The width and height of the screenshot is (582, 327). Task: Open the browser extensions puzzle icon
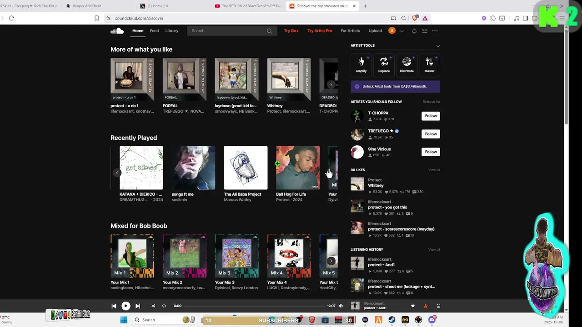click(492, 18)
